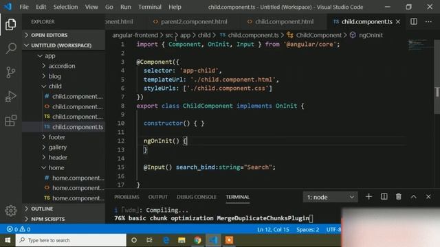Image resolution: width=440 pixels, height=247 pixels.
Task: Click the Windows taskbar search box
Action: [x=71, y=240]
